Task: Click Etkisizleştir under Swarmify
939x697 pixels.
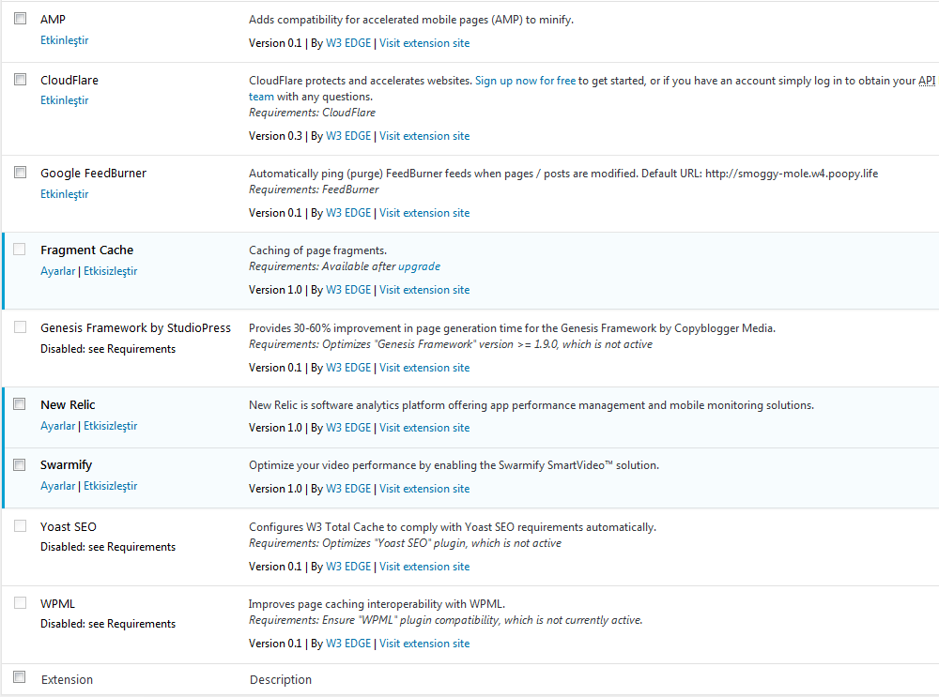Action: [x=110, y=486]
